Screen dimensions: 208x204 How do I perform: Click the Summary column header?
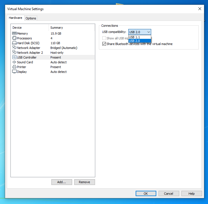pyautogui.click(x=57, y=28)
